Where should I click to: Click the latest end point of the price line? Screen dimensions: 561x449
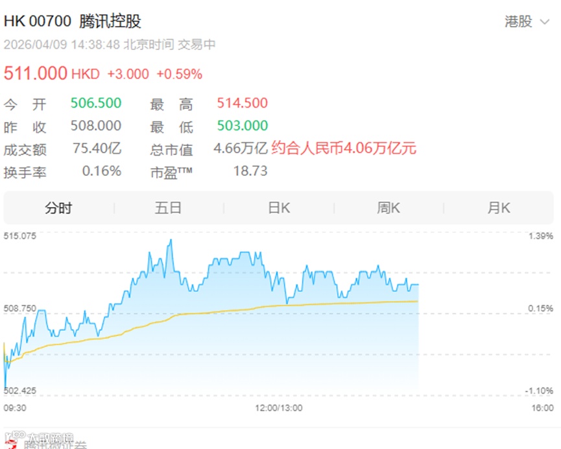tap(418, 285)
